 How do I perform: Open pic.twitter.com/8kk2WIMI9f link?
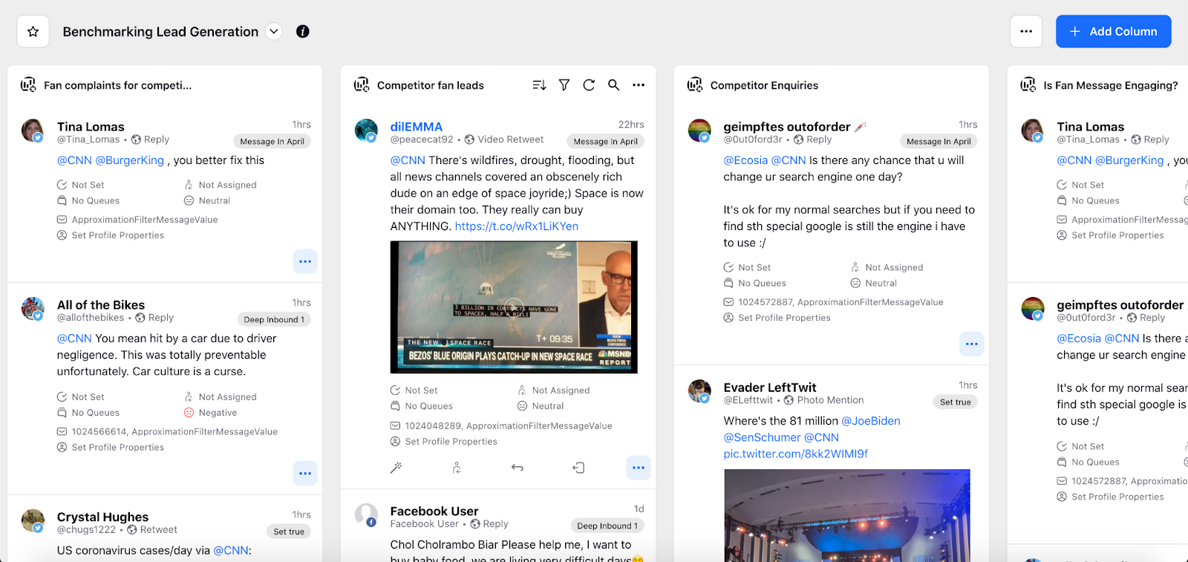[796, 454]
